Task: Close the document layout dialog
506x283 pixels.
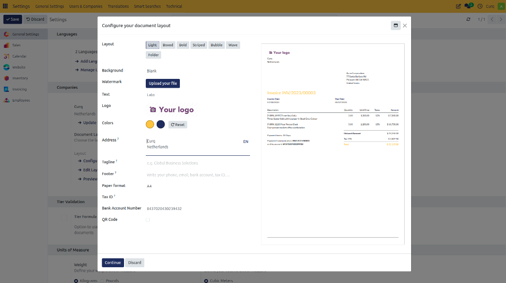Action: pyautogui.click(x=405, y=26)
